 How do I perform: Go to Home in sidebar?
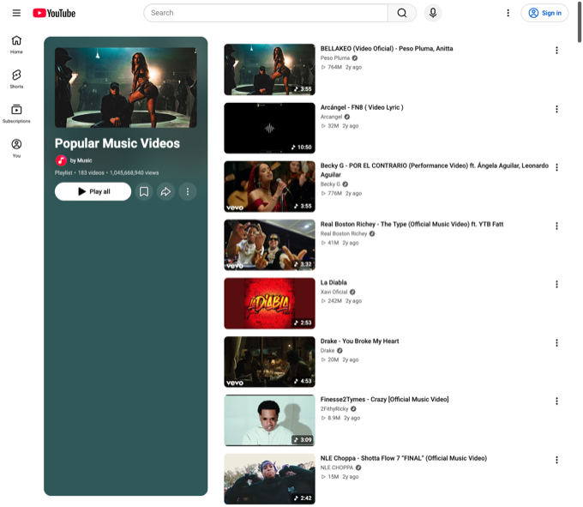(x=16, y=45)
